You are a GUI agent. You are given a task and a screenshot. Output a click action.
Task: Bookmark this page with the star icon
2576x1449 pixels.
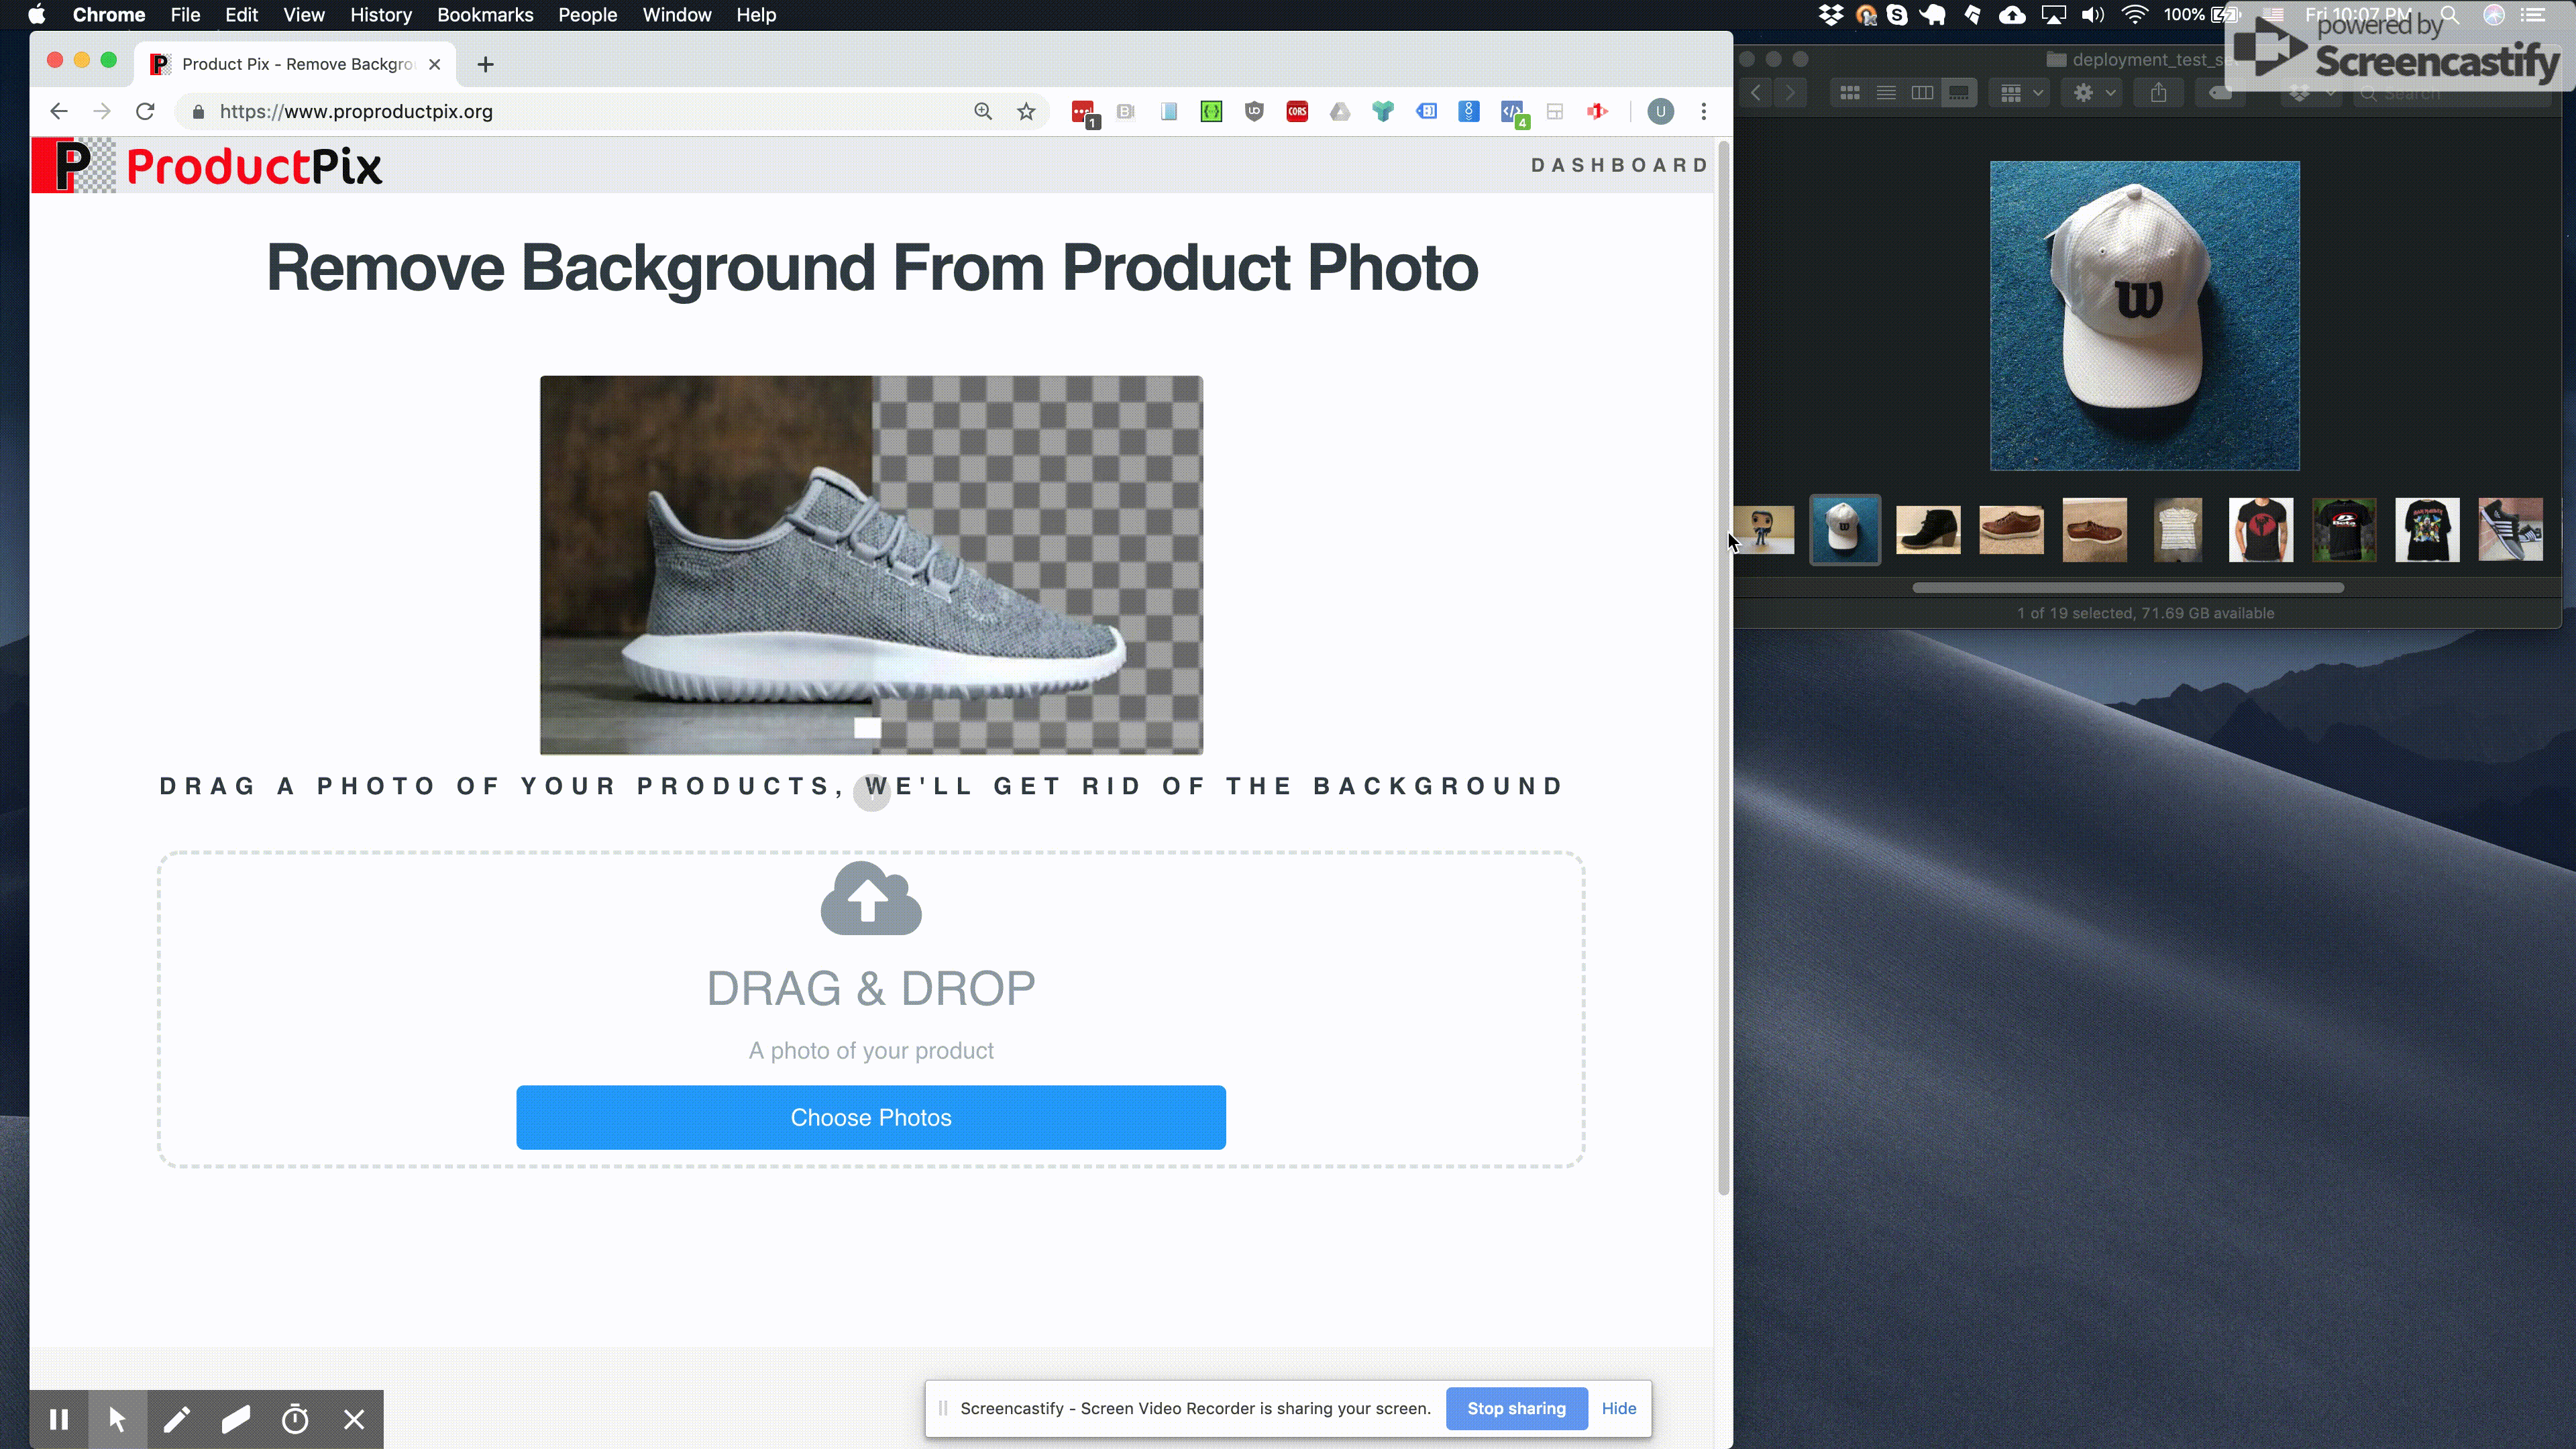(1026, 112)
